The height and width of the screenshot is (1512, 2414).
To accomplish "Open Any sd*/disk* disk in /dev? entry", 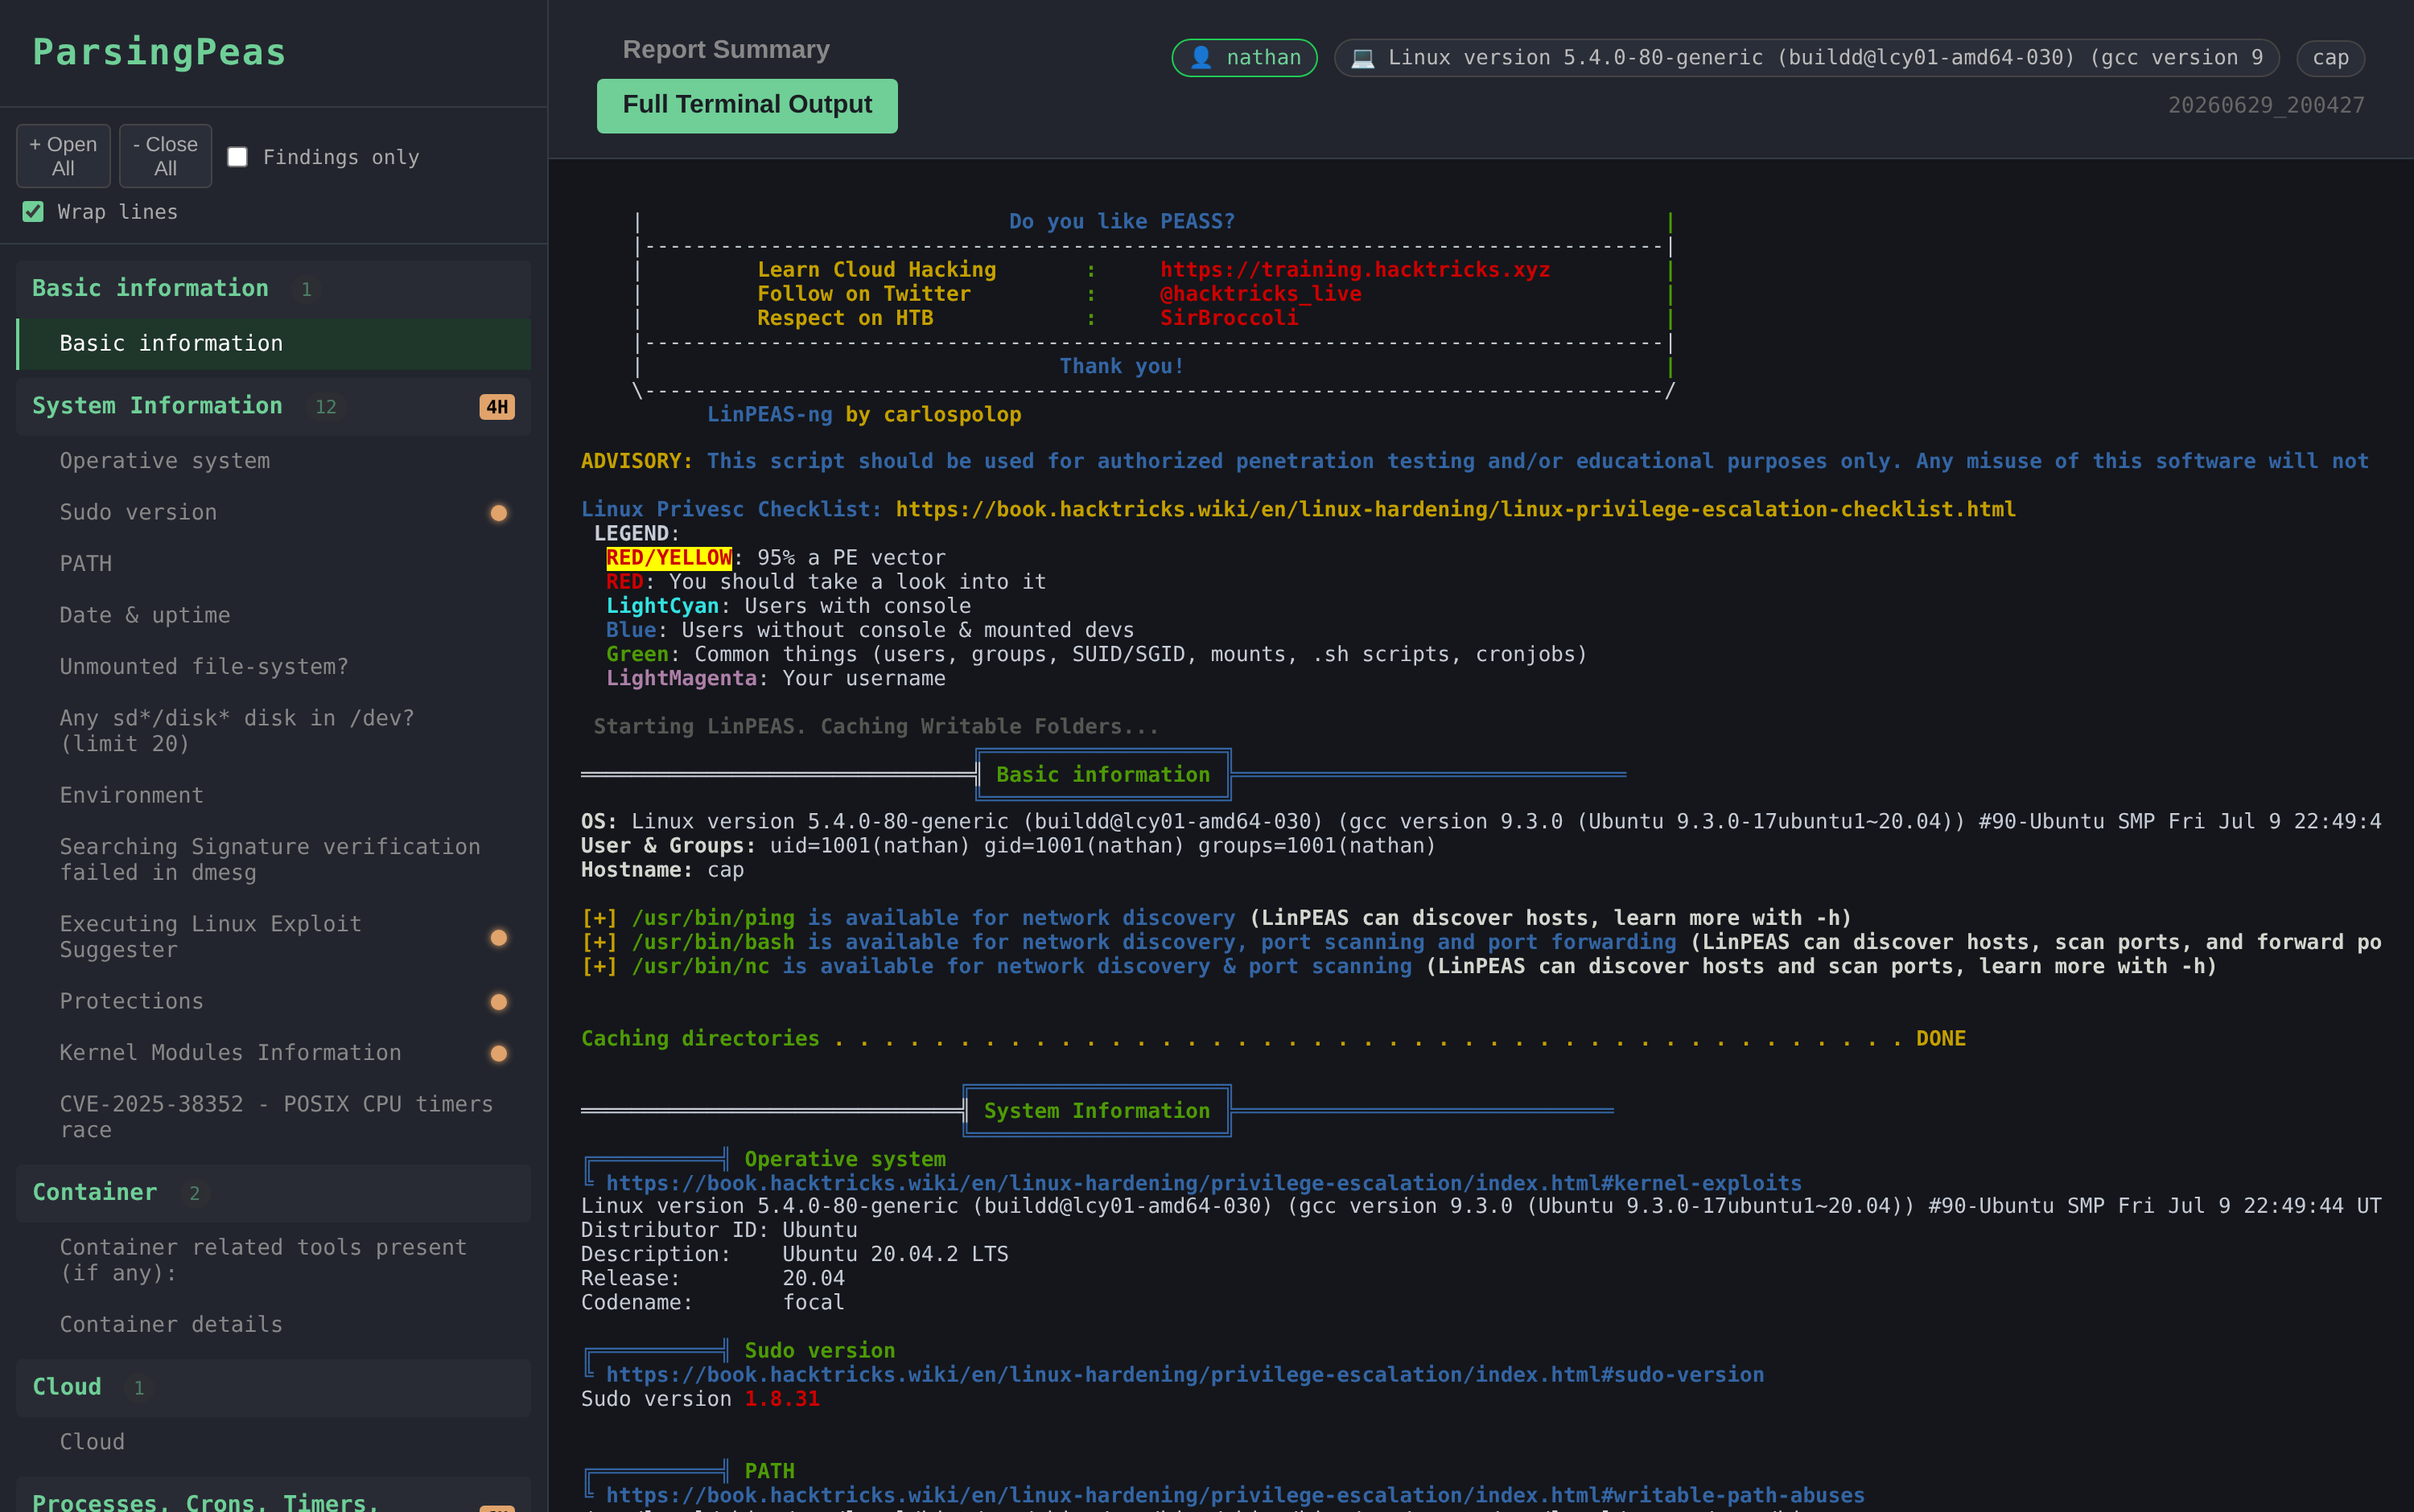I will click(x=273, y=731).
